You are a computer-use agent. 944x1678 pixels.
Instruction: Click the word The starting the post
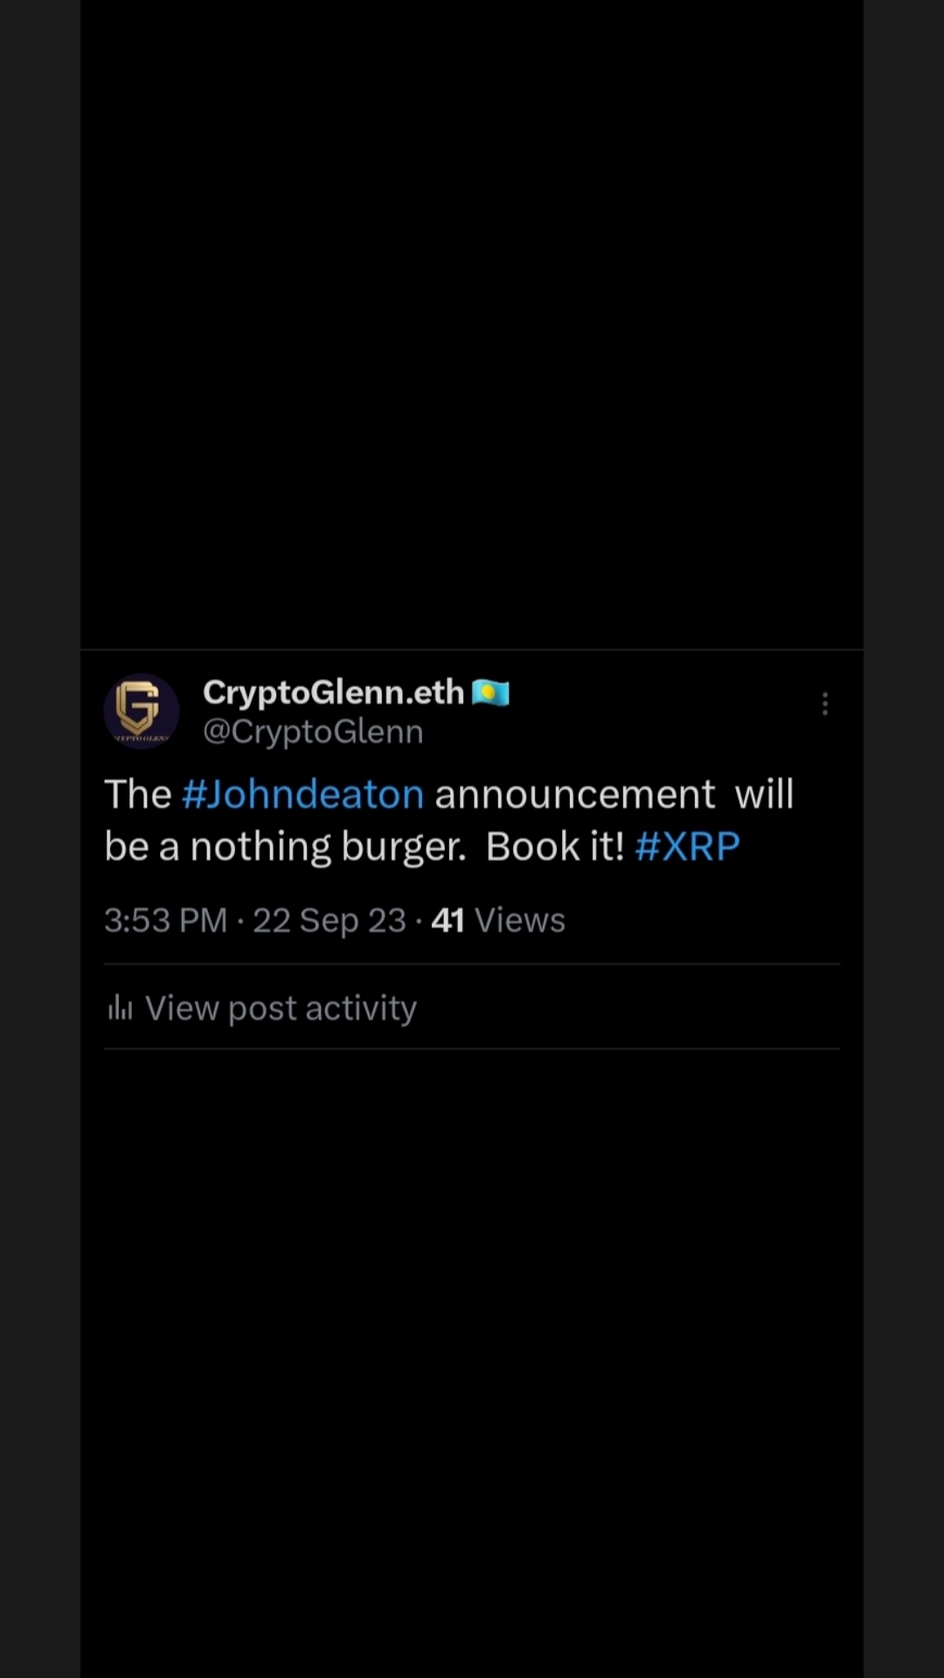coord(138,794)
